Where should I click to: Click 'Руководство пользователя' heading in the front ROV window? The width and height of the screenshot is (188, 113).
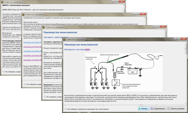tap(81, 45)
